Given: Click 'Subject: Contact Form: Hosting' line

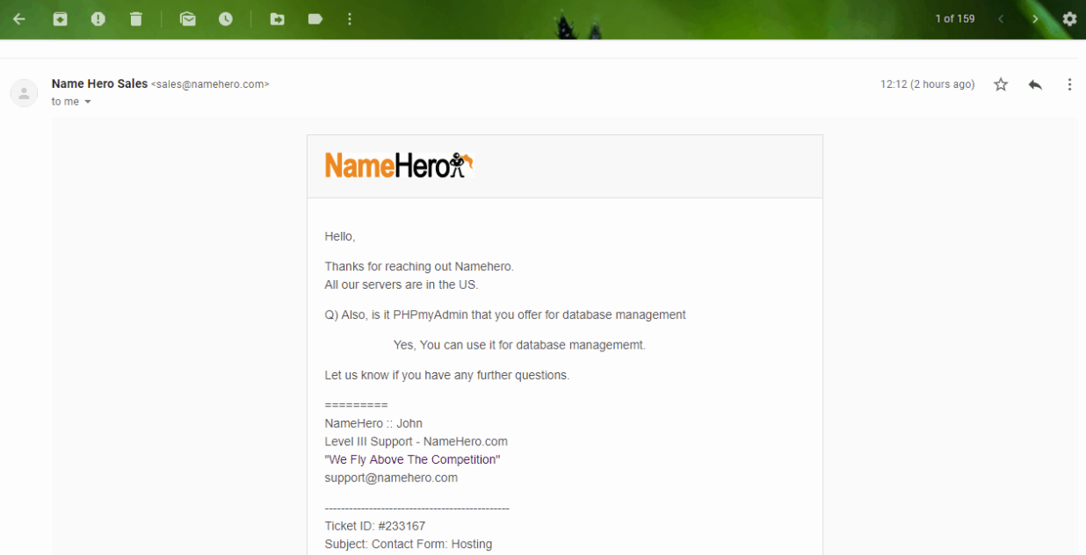Looking at the screenshot, I should (x=408, y=544).
